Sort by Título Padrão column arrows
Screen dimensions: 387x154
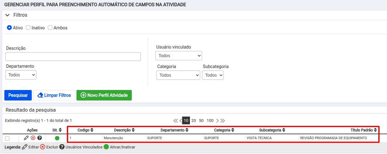point(375,130)
